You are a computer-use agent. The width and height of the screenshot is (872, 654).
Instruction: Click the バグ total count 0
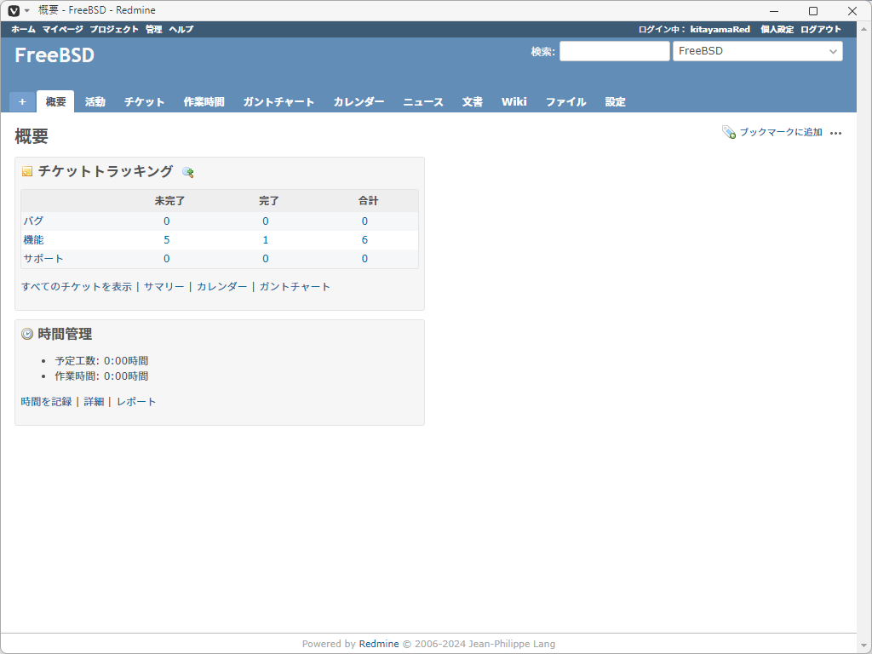pos(364,221)
